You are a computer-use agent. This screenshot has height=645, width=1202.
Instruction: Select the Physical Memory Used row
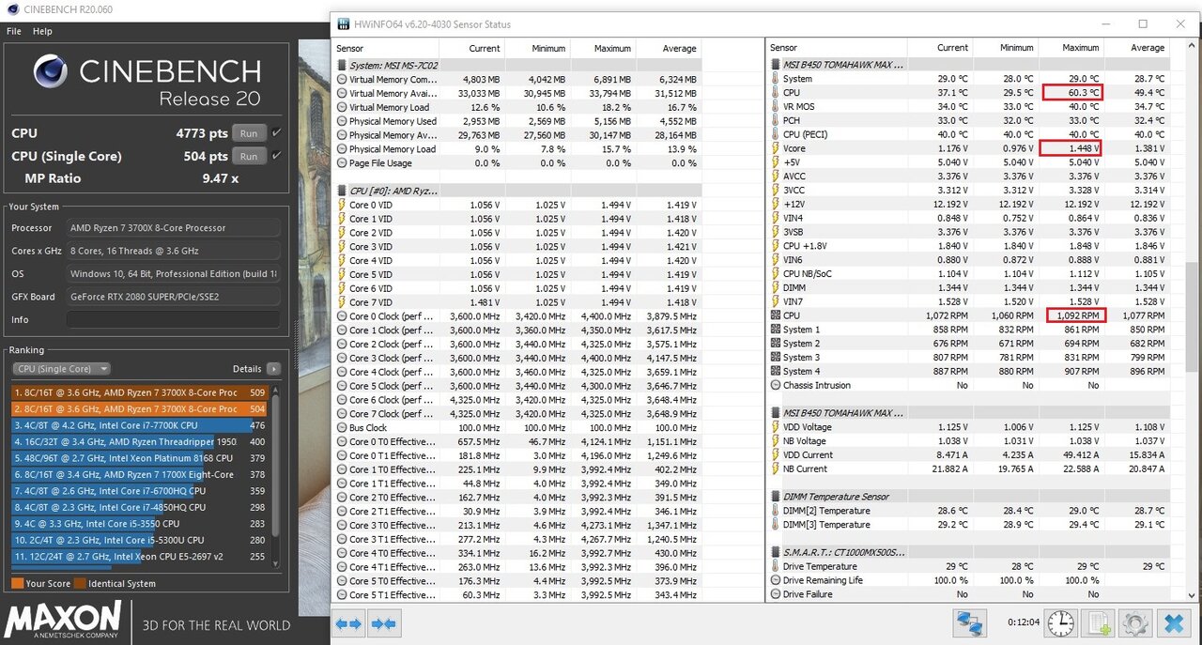coord(517,121)
